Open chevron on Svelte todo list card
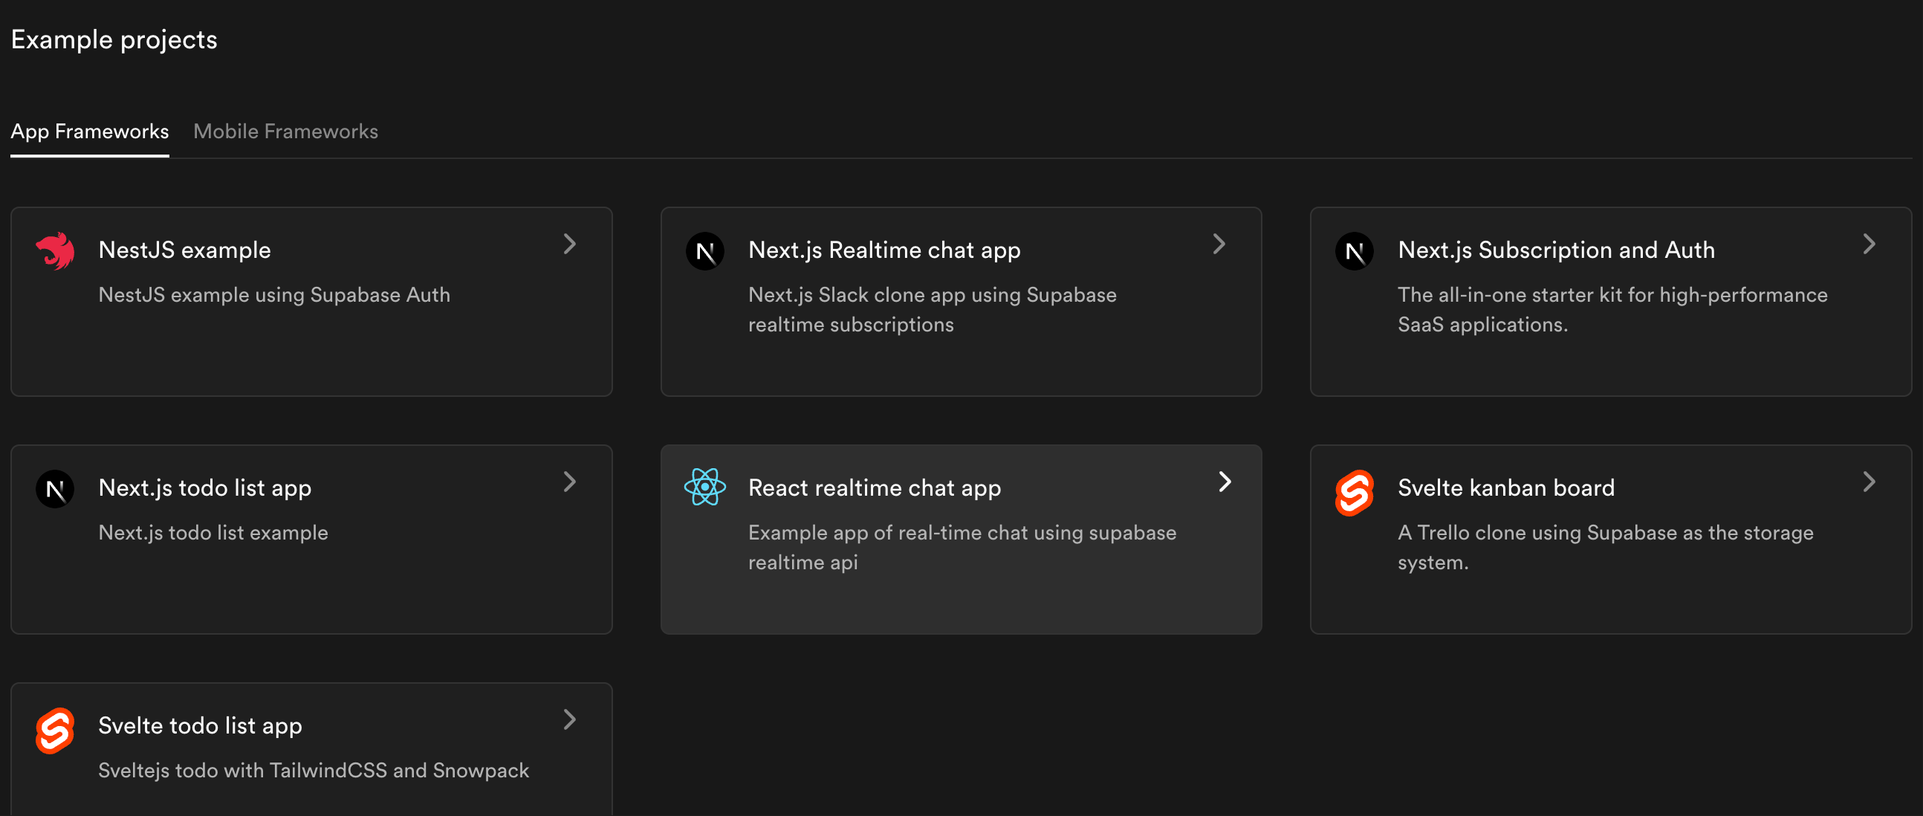The width and height of the screenshot is (1923, 816). (x=570, y=719)
